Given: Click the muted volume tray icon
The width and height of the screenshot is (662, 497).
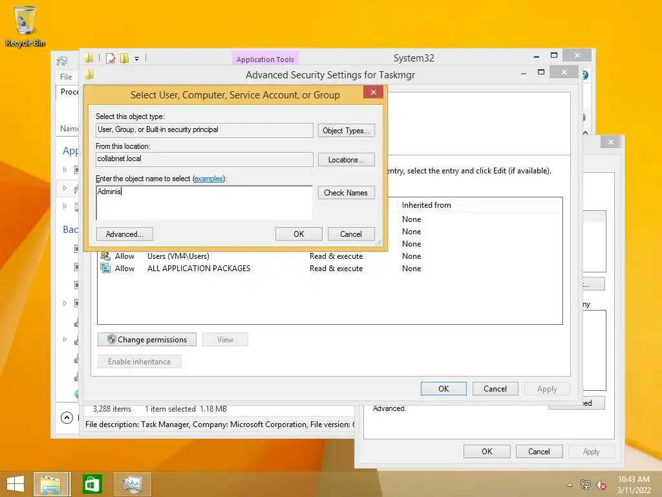Looking at the screenshot, I should (601, 485).
